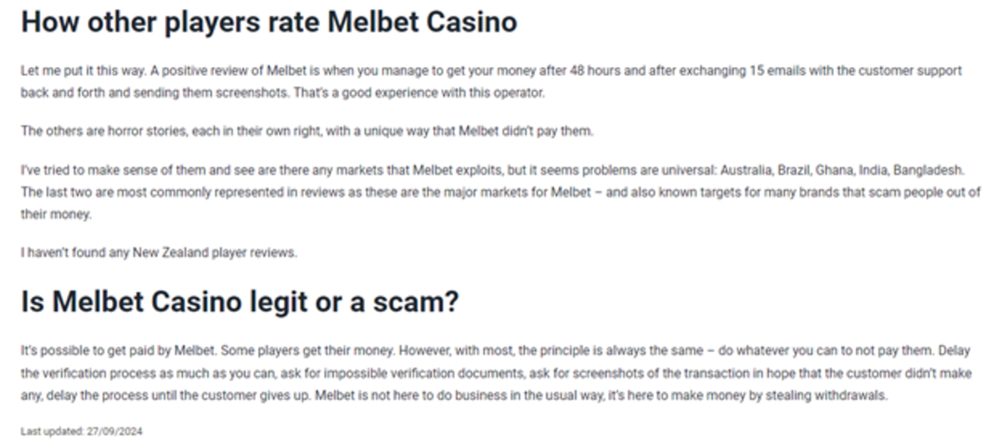Click the line 'I haven't found any New Zealand player reviews'
The image size is (1002, 448).
pyautogui.click(x=159, y=253)
